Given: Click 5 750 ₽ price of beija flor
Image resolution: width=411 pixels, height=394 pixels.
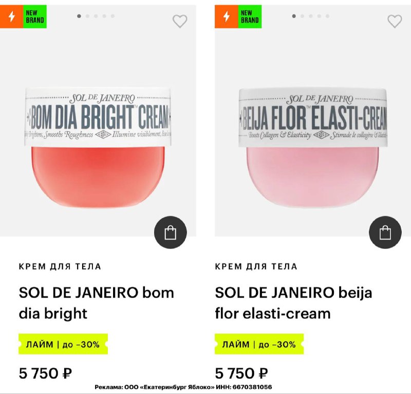Looking at the screenshot, I should (241, 373).
